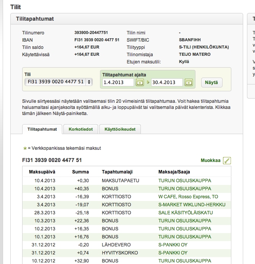Image resolution: width=255 pixels, height=264 pixels.
Task: Open the start date calendar icon
Action: click(x=140, y=82)
